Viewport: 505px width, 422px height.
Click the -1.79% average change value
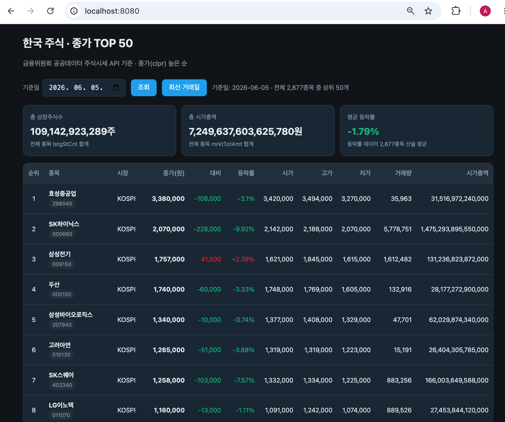point(363,132)
